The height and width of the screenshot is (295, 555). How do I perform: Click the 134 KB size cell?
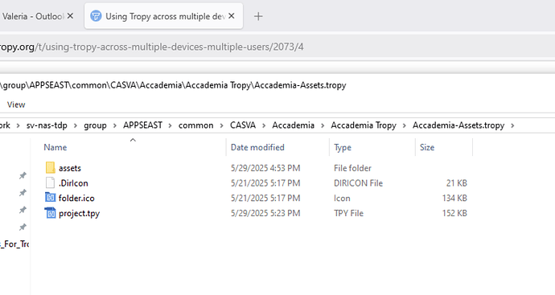[454, 198]
